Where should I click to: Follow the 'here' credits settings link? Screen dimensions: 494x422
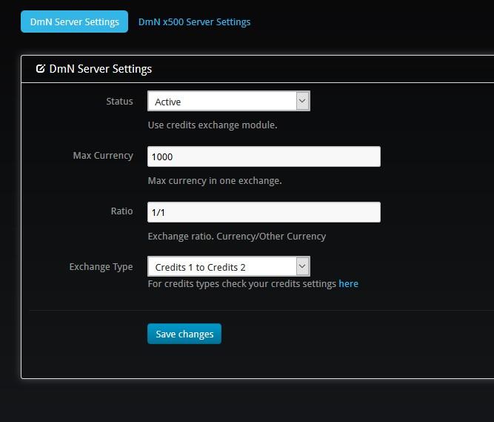(x=348, y=283)
